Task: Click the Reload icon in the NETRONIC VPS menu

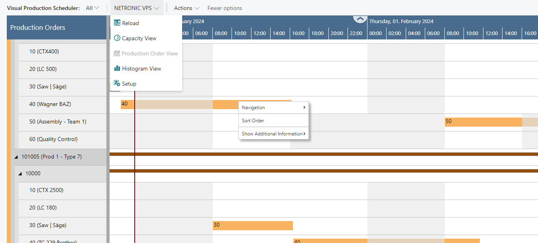Action: [x=118, y=23]
